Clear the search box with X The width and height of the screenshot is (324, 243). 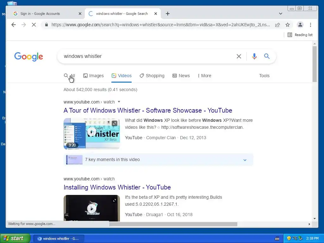(x=239, y=56)
